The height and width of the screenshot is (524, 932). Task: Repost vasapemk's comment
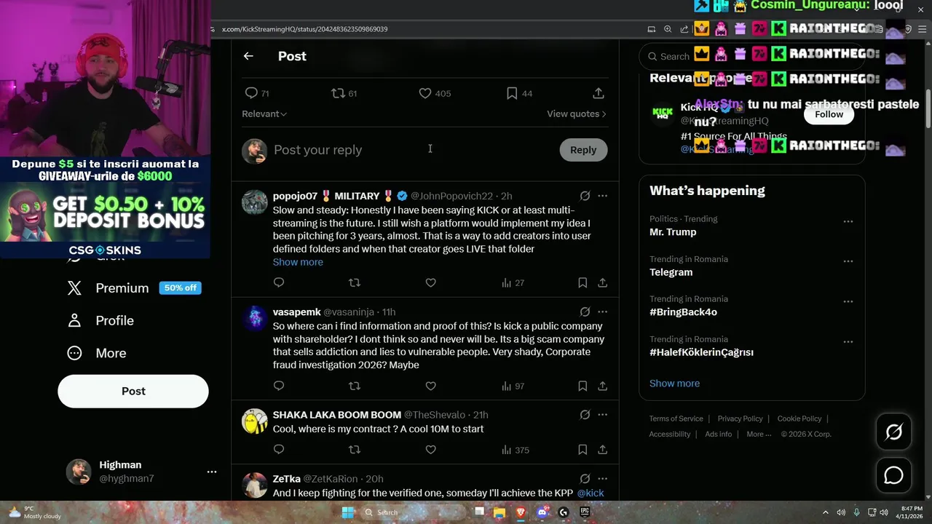point(355,386)
